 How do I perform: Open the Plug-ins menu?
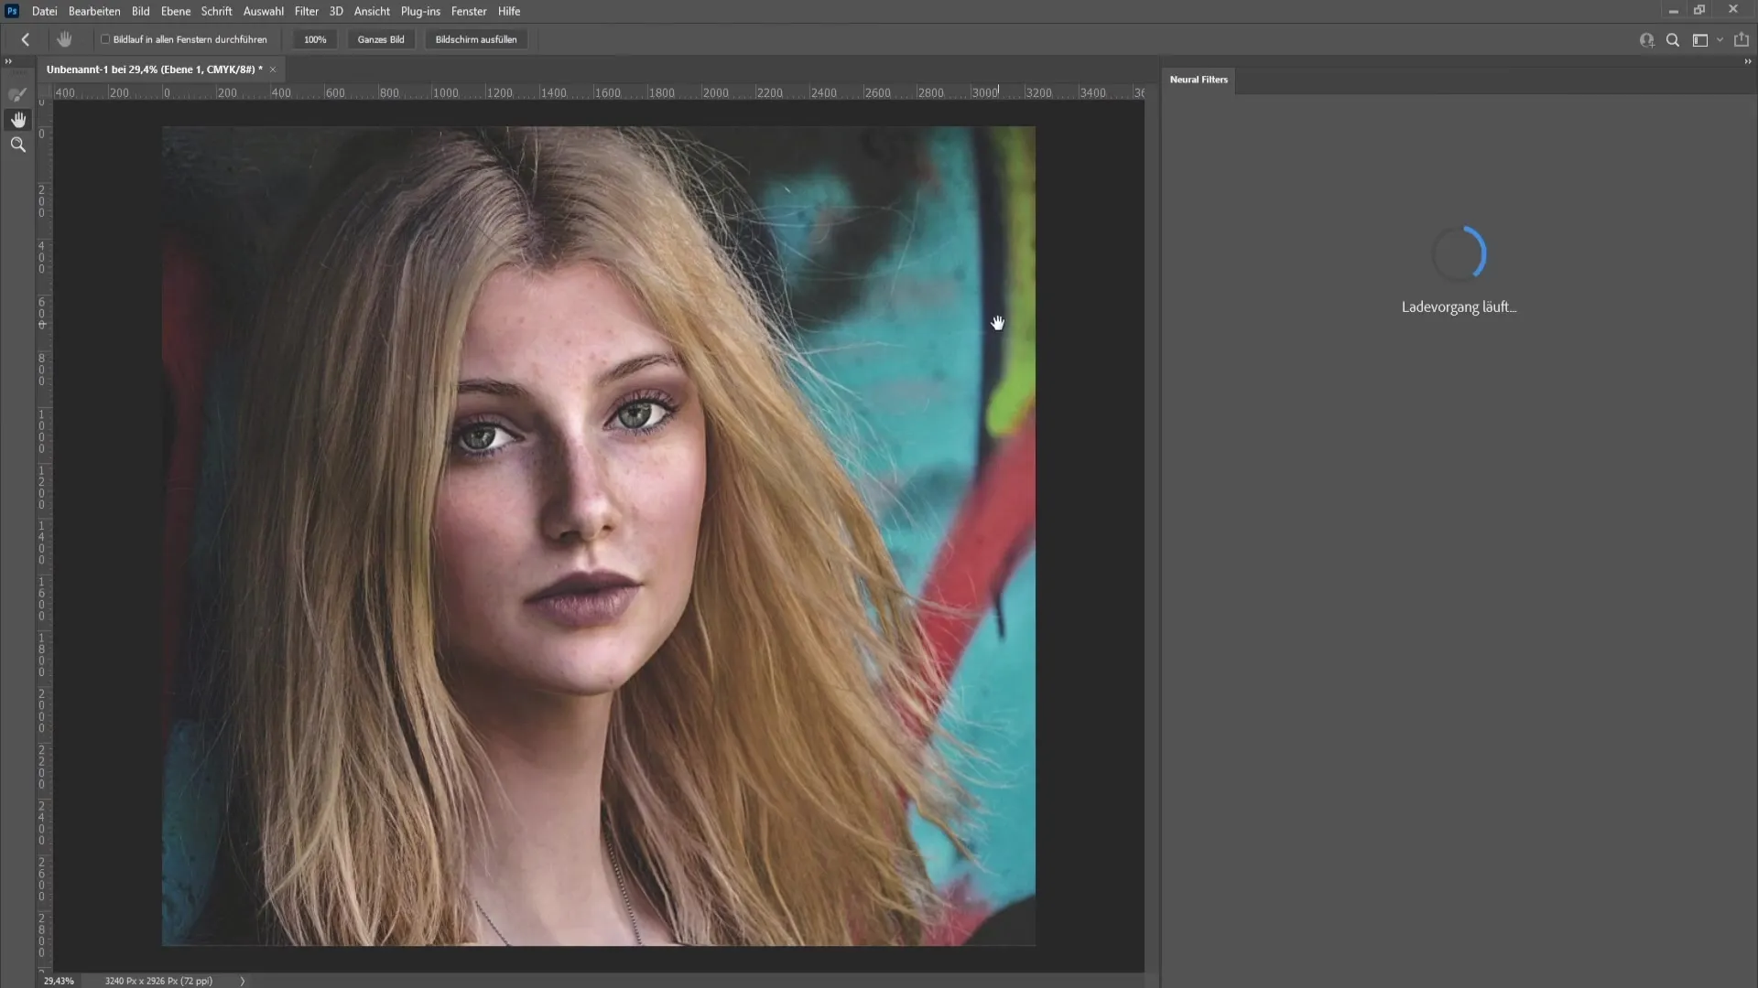[x=420, y=11]
